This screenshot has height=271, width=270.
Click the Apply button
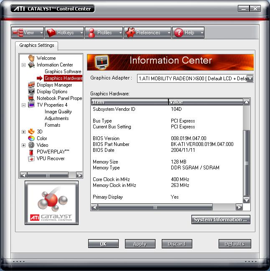(140, 244)
